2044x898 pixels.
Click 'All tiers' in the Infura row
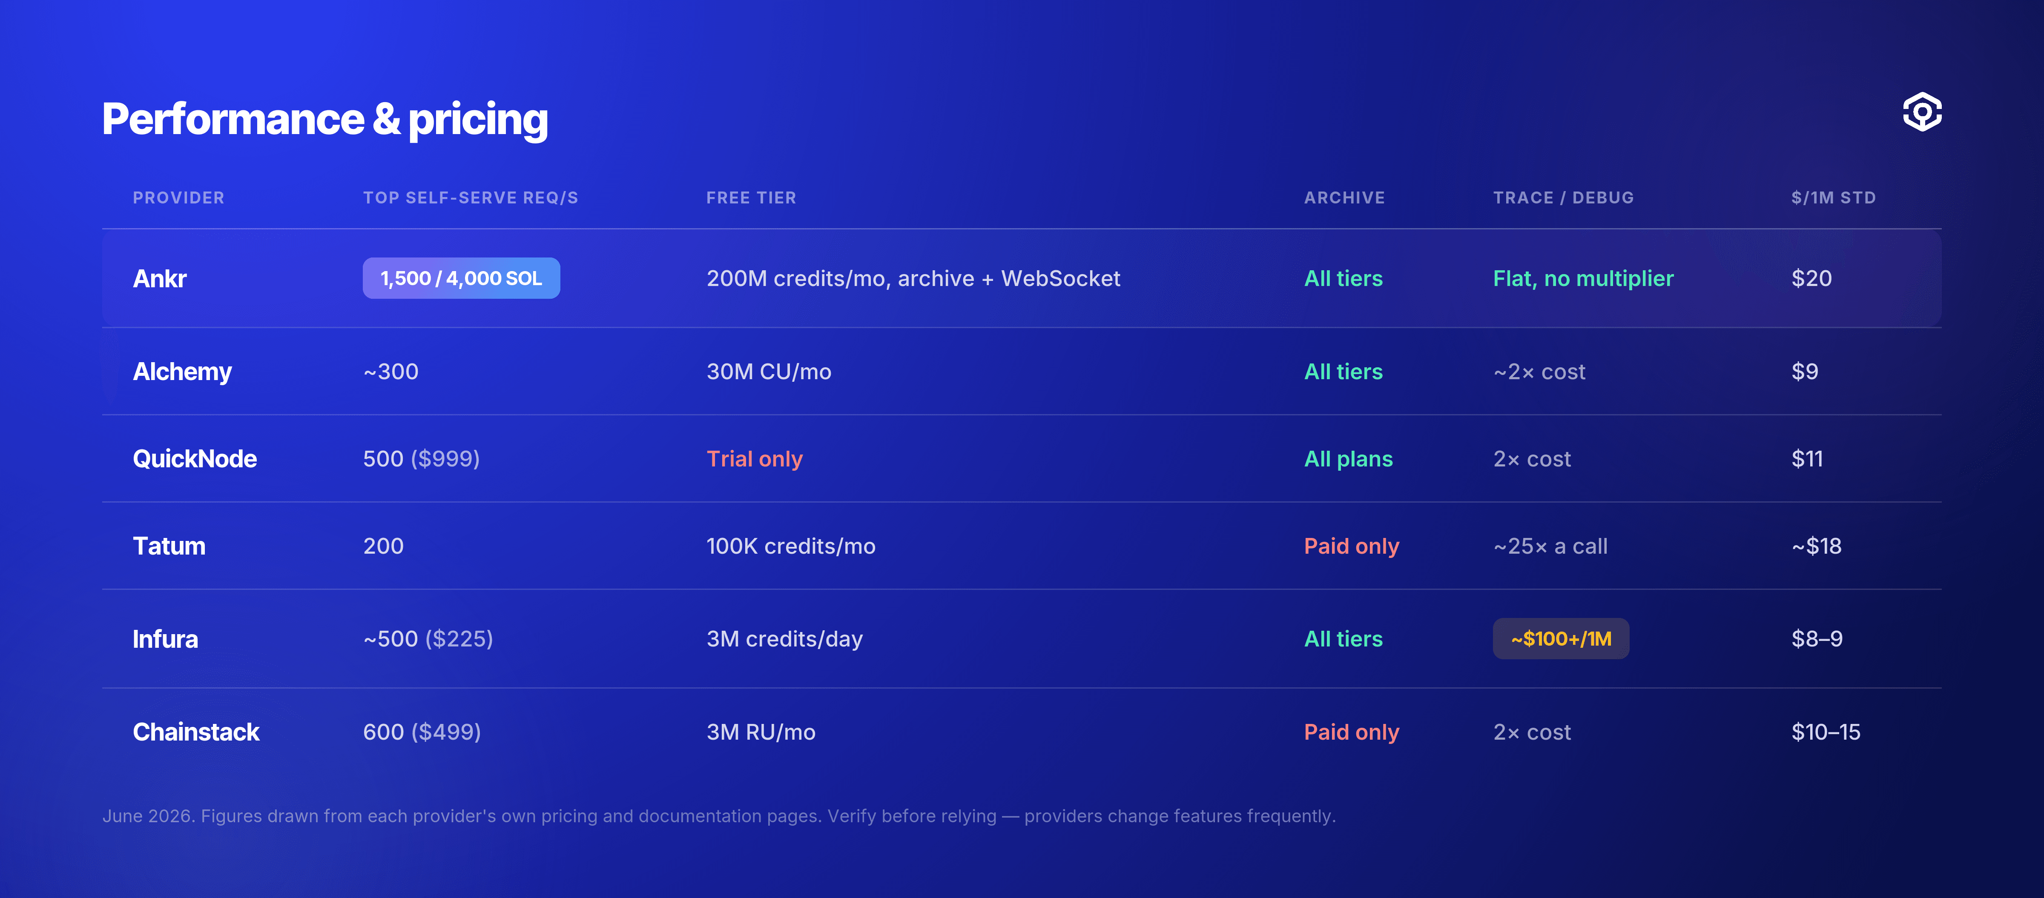[1344, 639]
